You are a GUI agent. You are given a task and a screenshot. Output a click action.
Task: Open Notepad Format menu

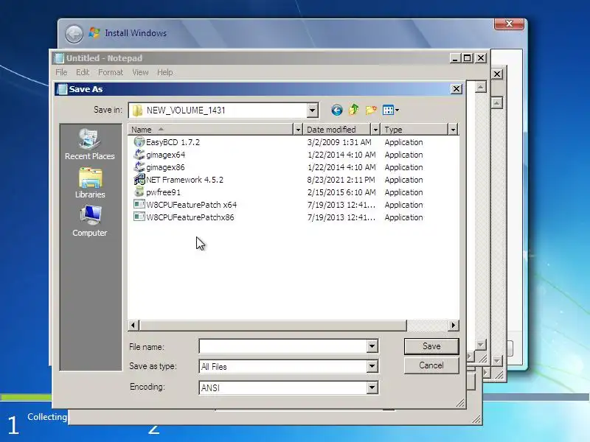tap(111, 72)
